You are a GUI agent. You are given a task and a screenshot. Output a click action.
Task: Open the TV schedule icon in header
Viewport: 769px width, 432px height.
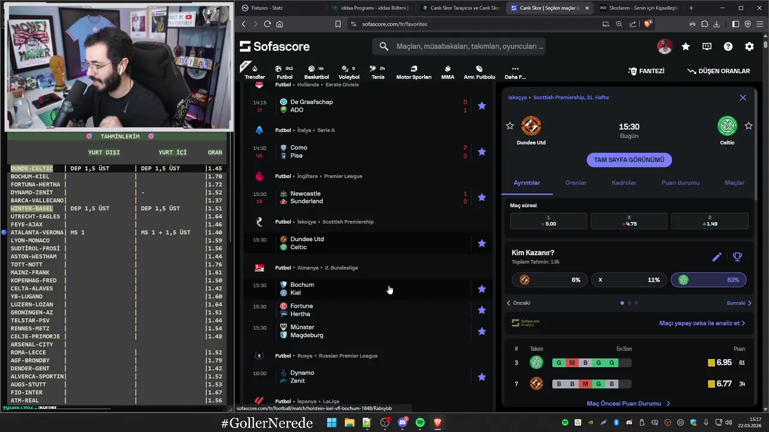(x=707, y=46)
